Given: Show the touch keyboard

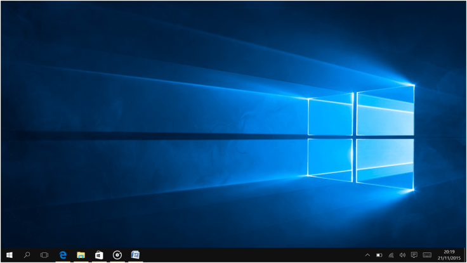Looking at the screenshot, I should tap(427, 255).
